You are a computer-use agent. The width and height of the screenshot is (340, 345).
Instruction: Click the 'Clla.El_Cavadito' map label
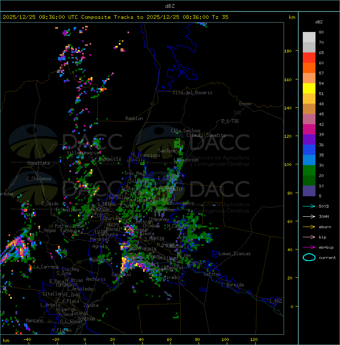pyautogui.click(x=206, y=135)
